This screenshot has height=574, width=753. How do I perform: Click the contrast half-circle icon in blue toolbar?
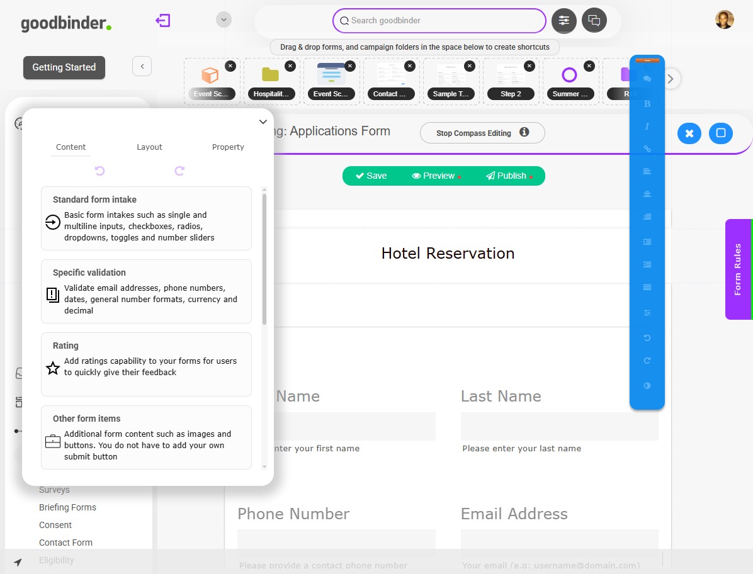coord(647,385)
